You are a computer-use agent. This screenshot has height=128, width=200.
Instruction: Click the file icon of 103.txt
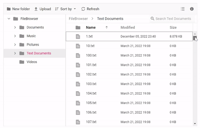tap(78, 84)
